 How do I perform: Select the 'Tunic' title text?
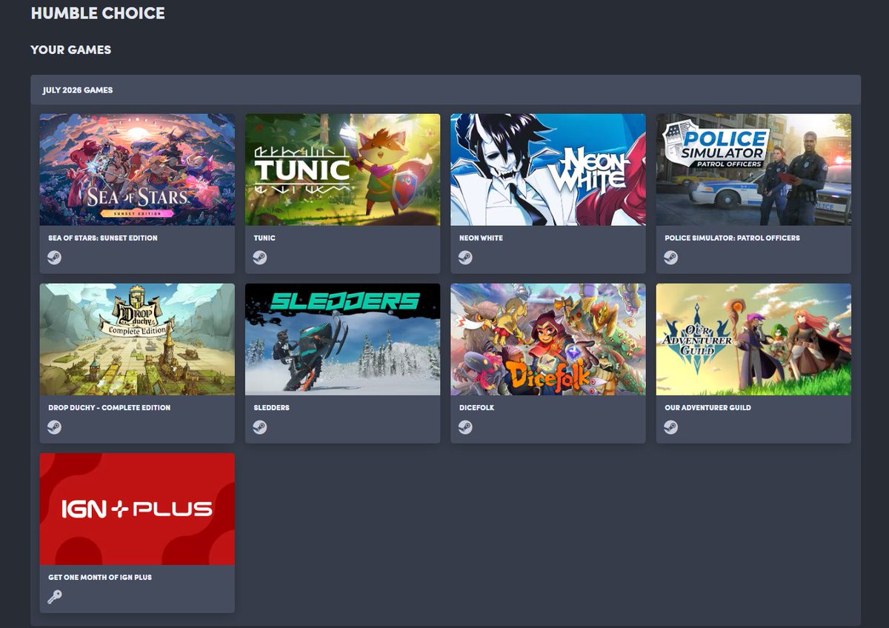tap(264, 238)
